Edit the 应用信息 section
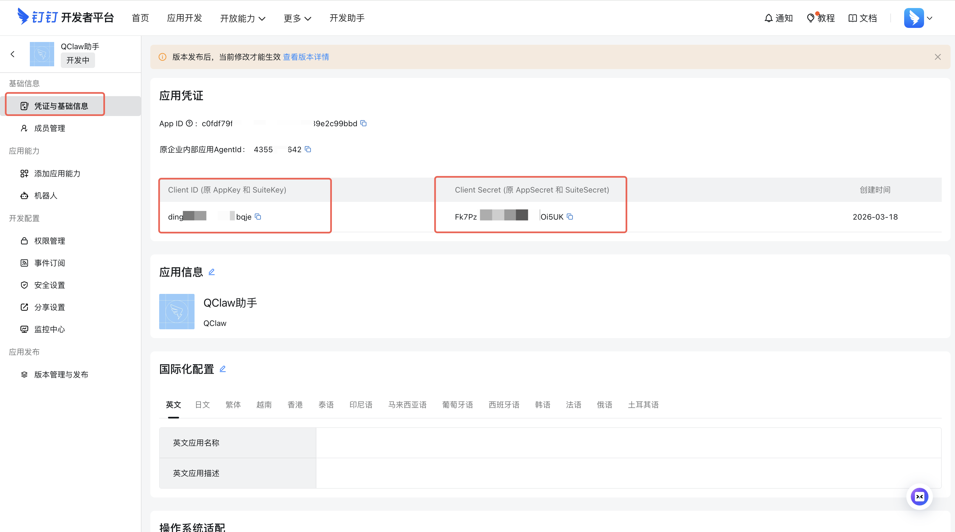The height and width of the screenshot is (532, 955). point(212,272)
